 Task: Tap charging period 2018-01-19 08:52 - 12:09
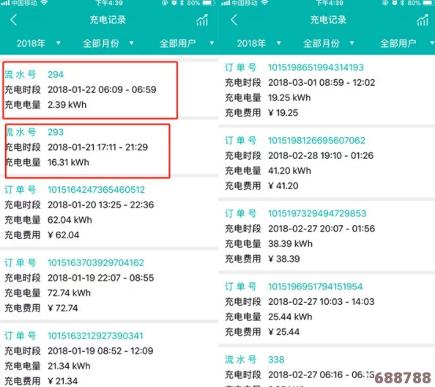coord(100,350)
